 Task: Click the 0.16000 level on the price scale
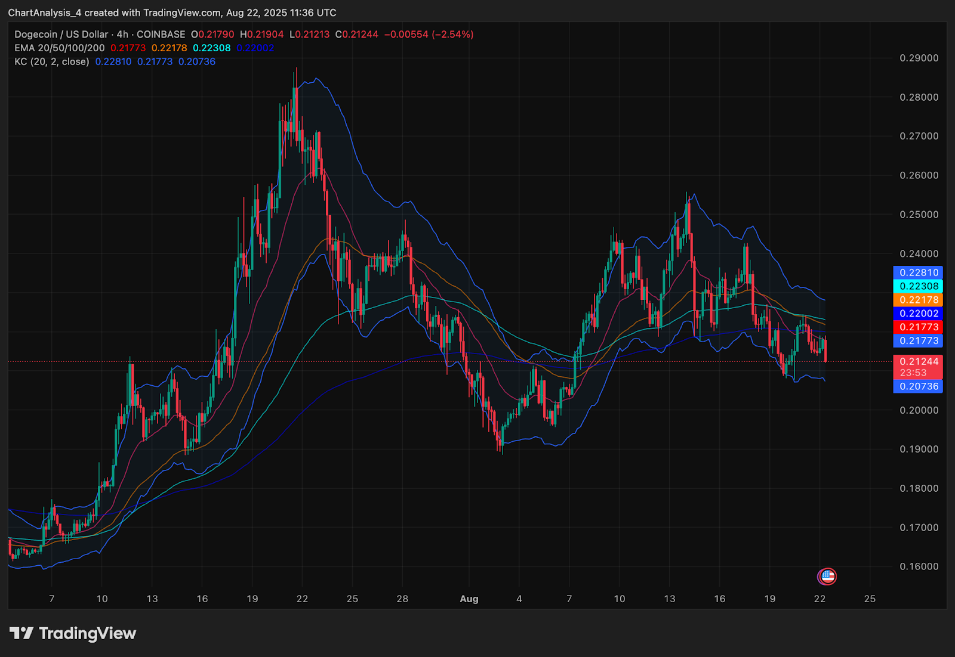(x=919, y=566)
